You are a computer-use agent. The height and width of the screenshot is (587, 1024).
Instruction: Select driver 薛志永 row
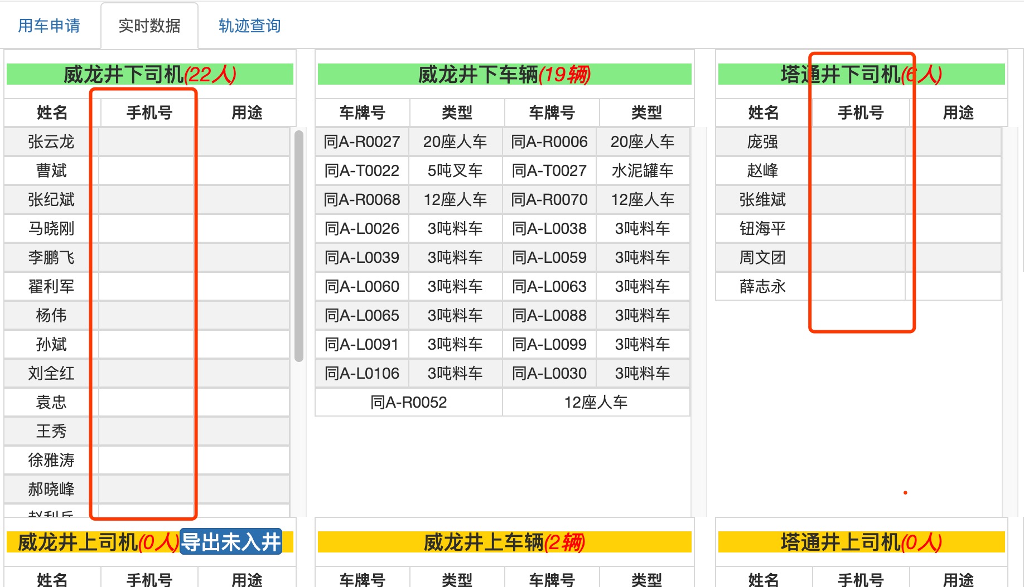click(x=762, y=287)
